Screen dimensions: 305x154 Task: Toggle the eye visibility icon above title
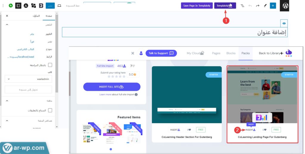point(284,23)
